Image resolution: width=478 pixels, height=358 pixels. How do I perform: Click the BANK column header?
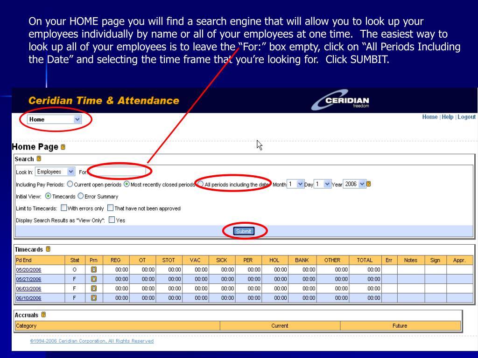302,260
